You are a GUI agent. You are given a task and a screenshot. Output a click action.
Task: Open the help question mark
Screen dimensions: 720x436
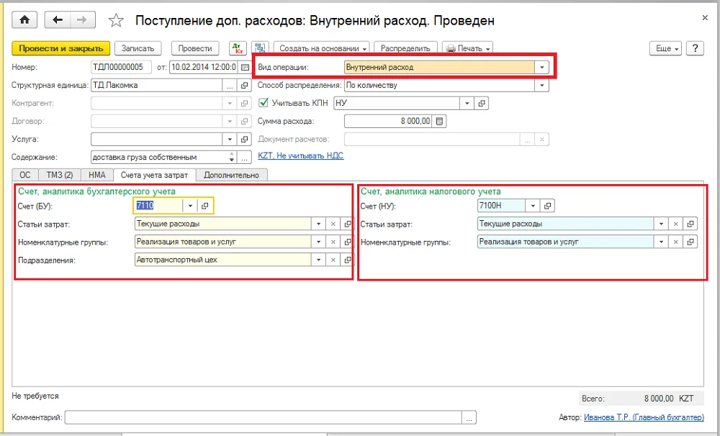(696, 48)
